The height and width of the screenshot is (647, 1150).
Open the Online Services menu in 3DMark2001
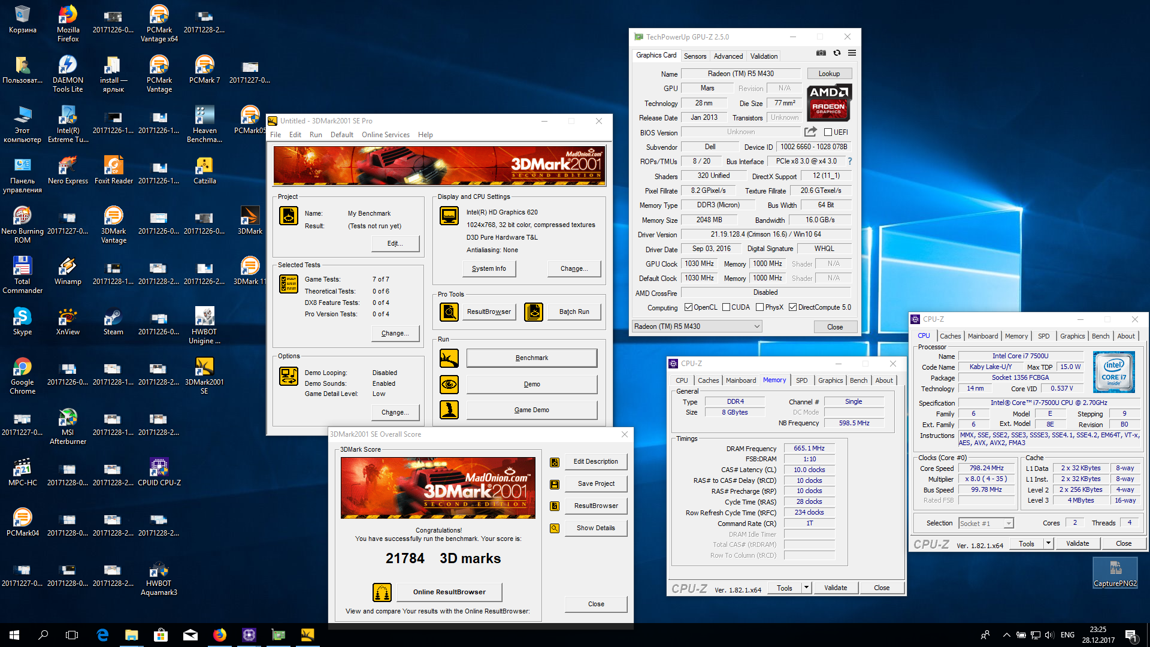tap(386, 135)
